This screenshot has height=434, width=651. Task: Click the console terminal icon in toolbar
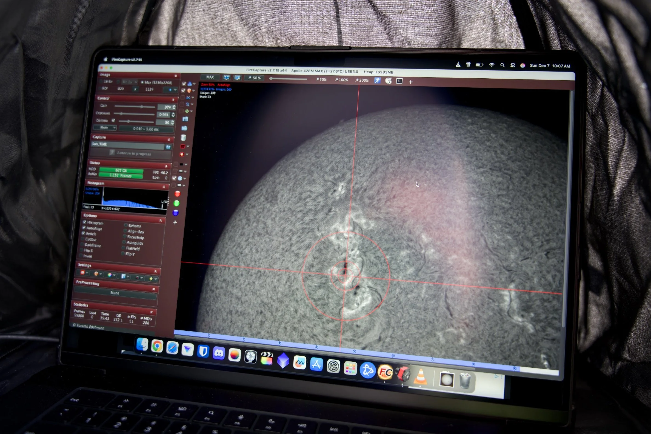(399, 81)
